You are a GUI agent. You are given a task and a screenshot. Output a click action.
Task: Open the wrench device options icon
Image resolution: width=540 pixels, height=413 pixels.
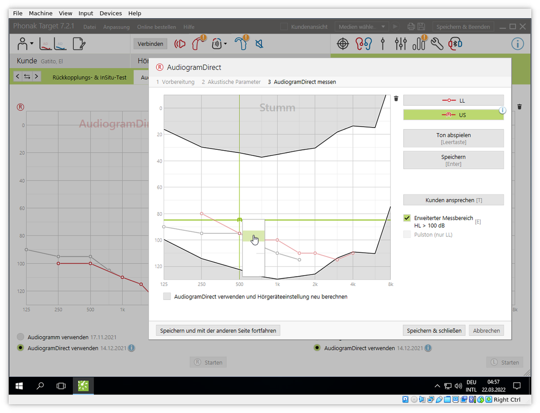tap(437, 44)
